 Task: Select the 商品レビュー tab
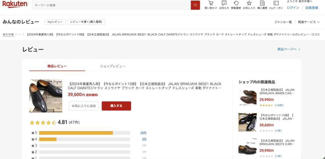coord(57,66)
